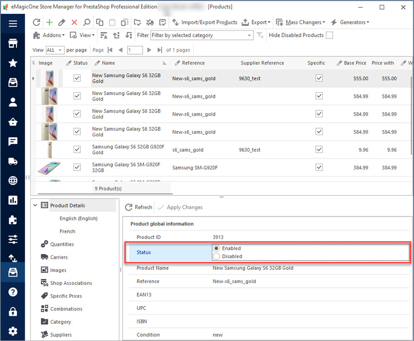Open the customers person icon in the sidebar
Image resolution: width=414 pixels, height=341 pixels.
13,102
